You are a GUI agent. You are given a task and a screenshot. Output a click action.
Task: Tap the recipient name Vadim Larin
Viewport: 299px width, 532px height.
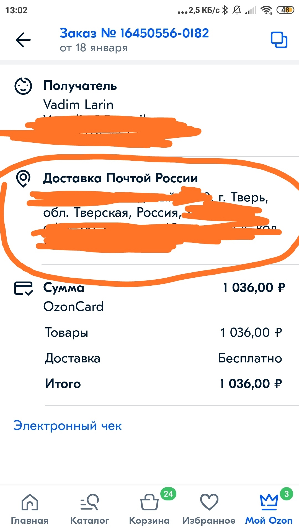(x=78, y=105)
